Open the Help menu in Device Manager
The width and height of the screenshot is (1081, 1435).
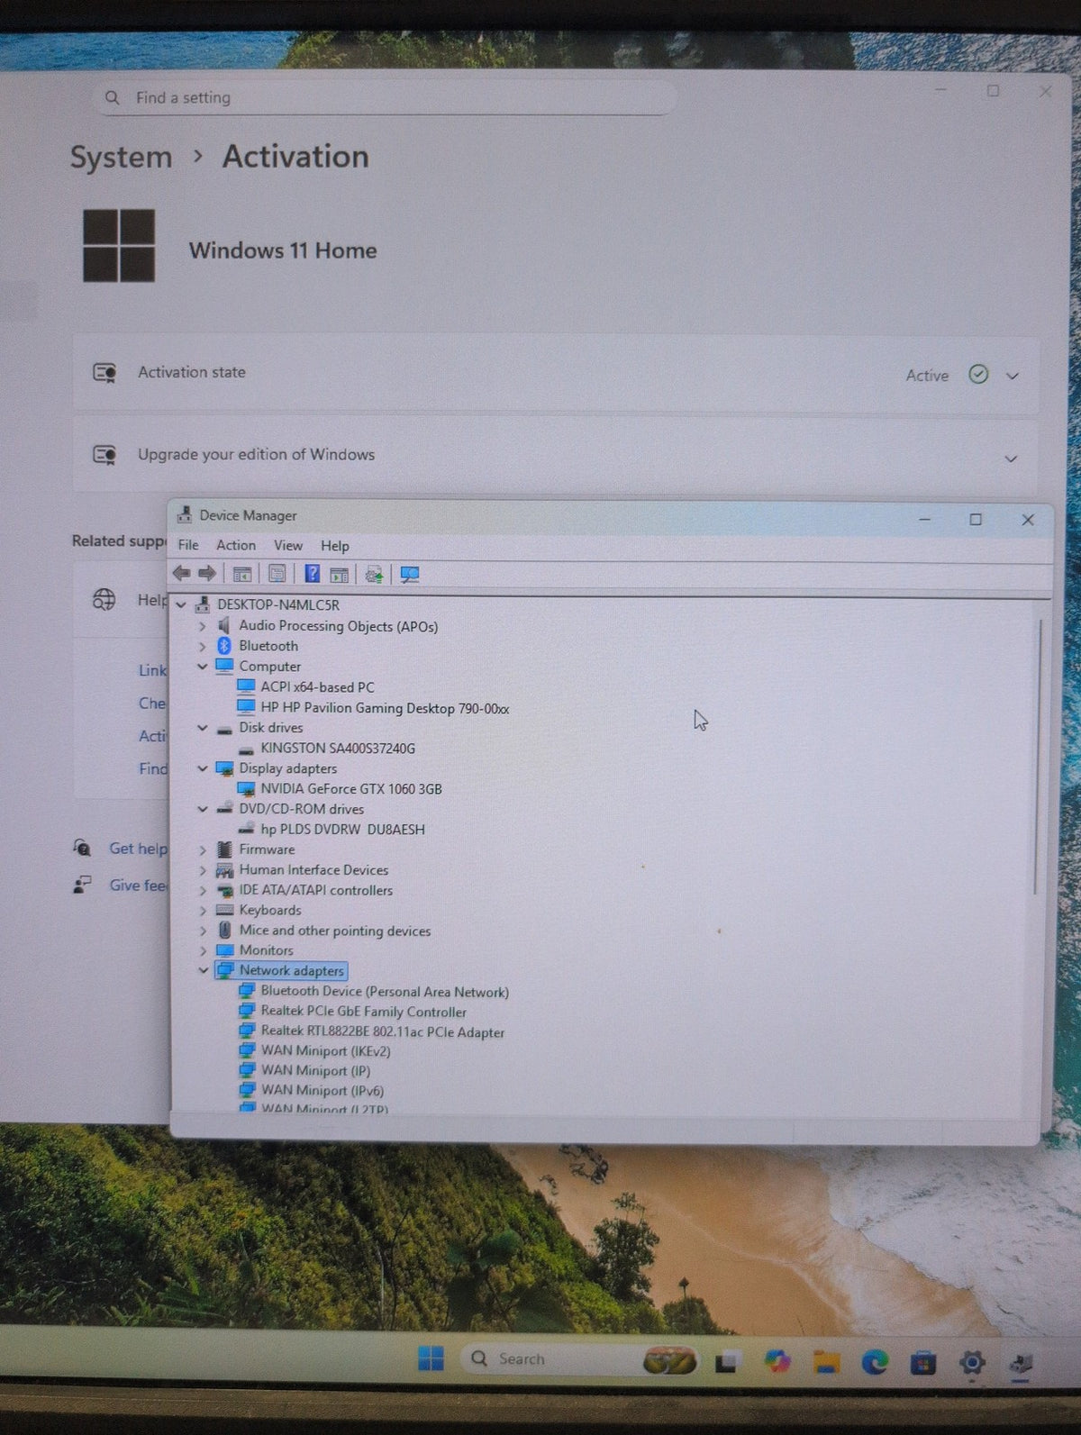(335, 546)
